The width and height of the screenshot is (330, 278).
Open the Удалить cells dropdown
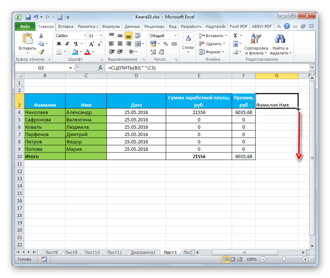[x=212, y=44]
